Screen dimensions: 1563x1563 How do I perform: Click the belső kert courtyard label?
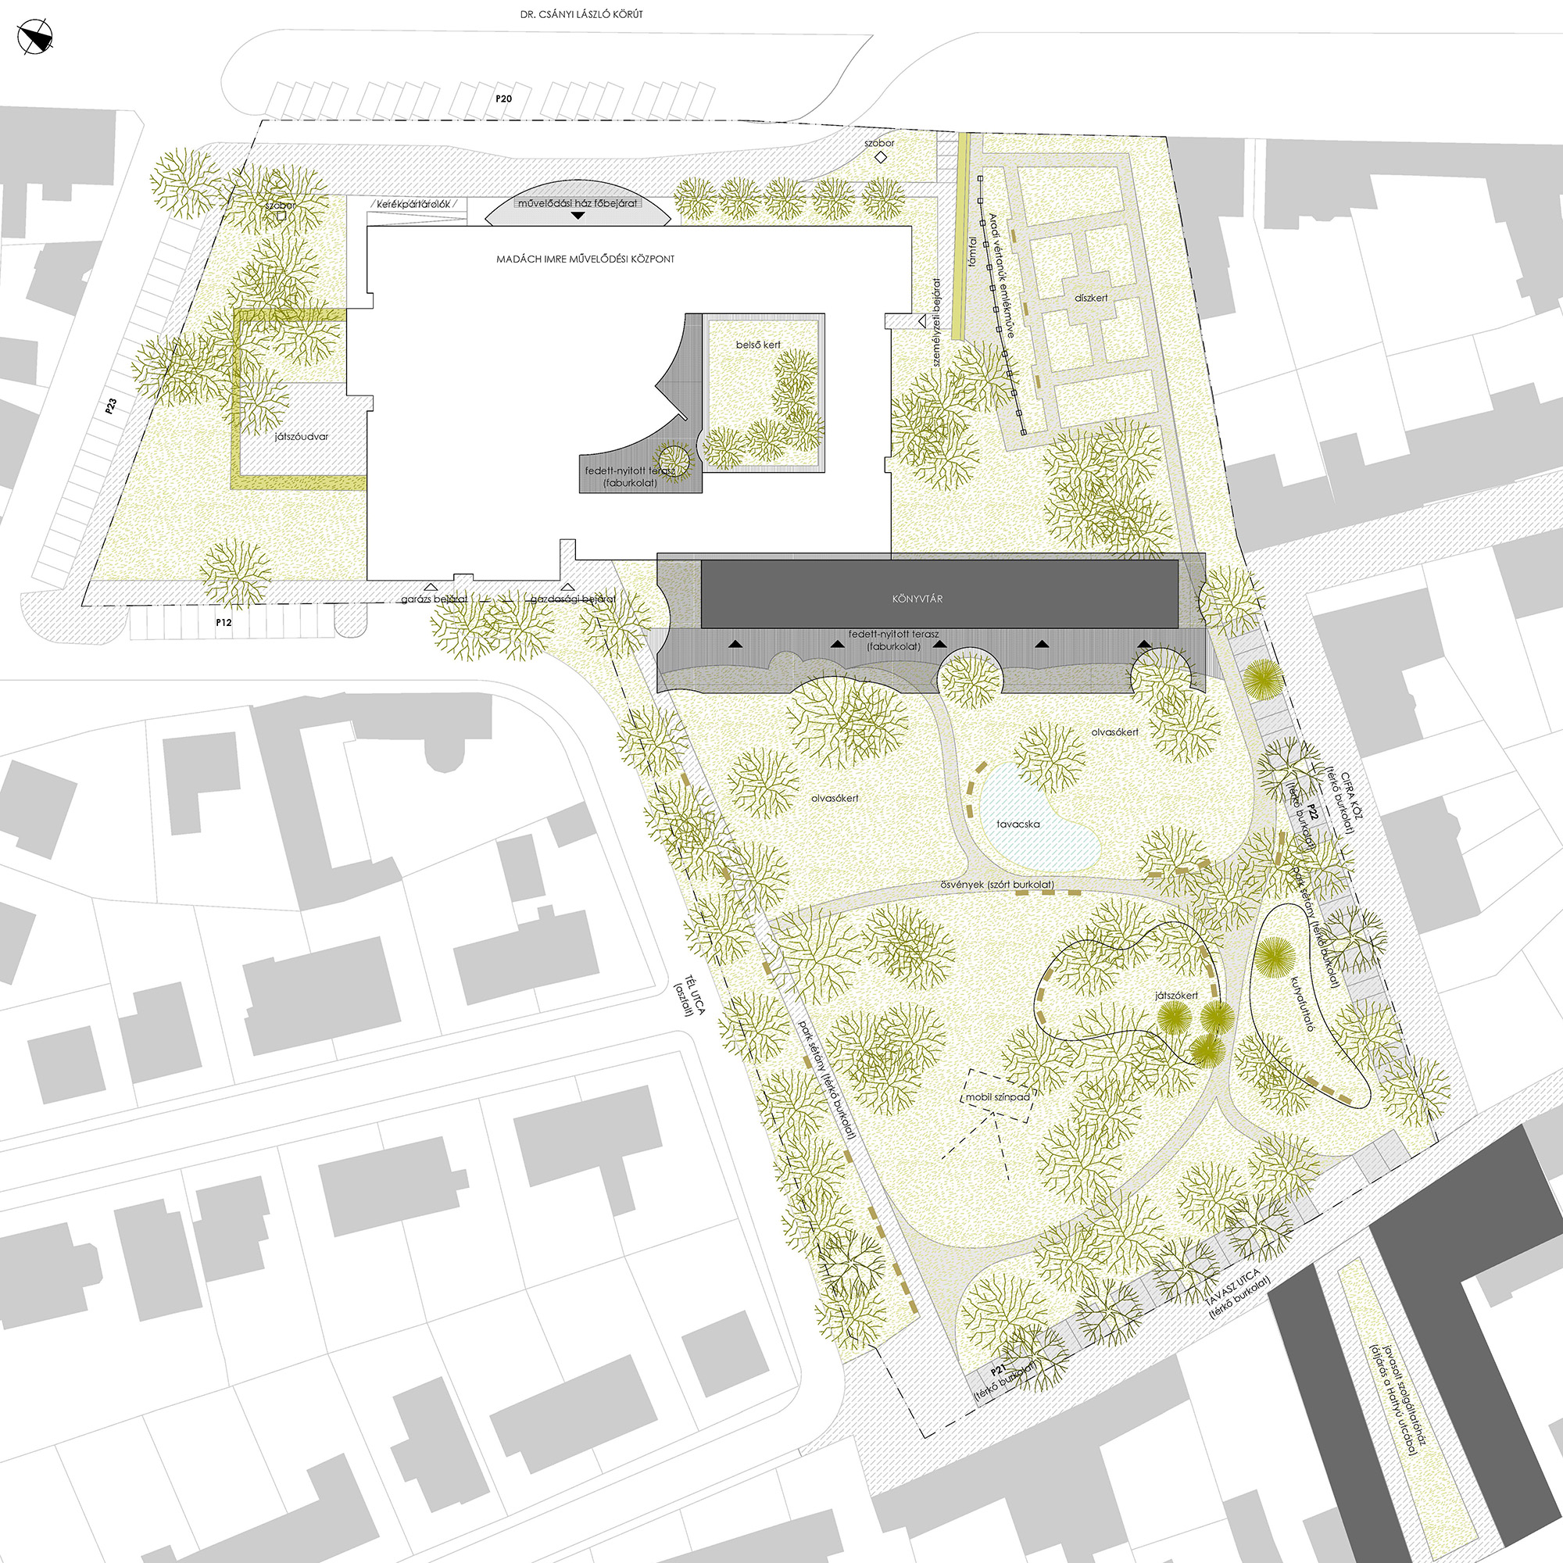click(758, 345)
